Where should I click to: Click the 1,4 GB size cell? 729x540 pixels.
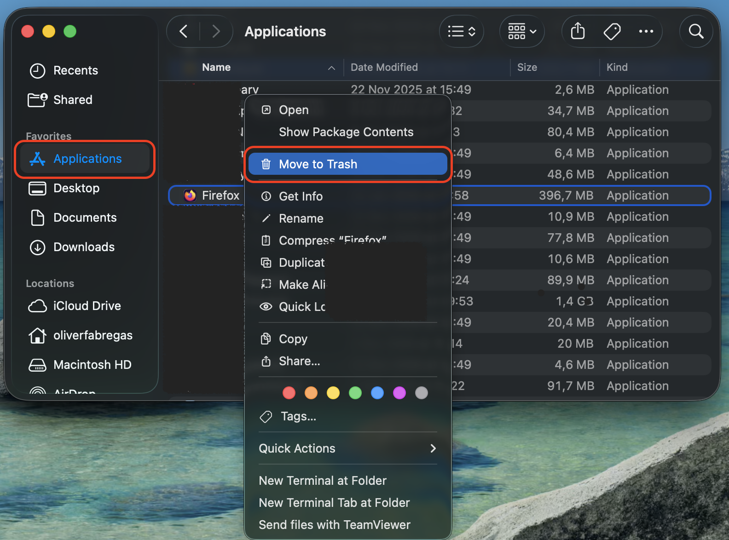coord(574,301)
